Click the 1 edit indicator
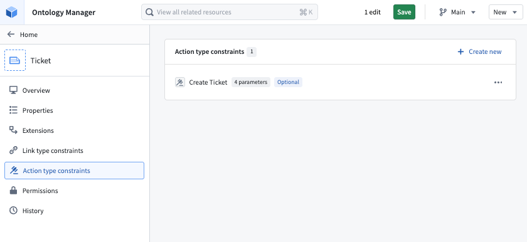 (373, 12)
